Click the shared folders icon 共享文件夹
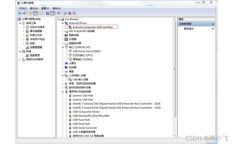233x144 pixels. (27, 35)
